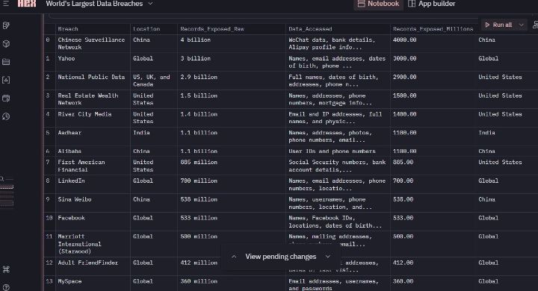Open the scheduled runs calendar icon
The image size is (538, 291).
[6, 98]
